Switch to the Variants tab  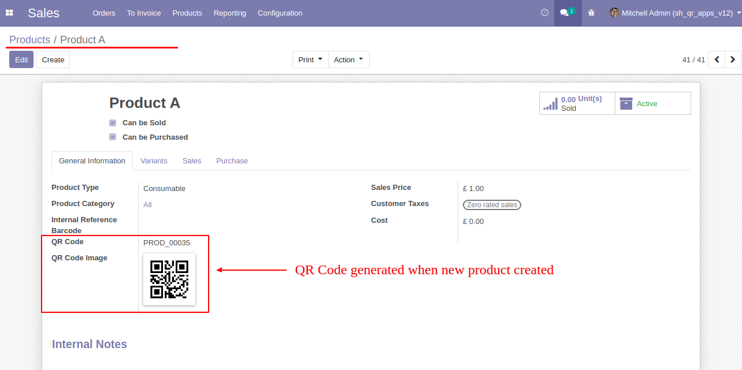coord(154,161)
